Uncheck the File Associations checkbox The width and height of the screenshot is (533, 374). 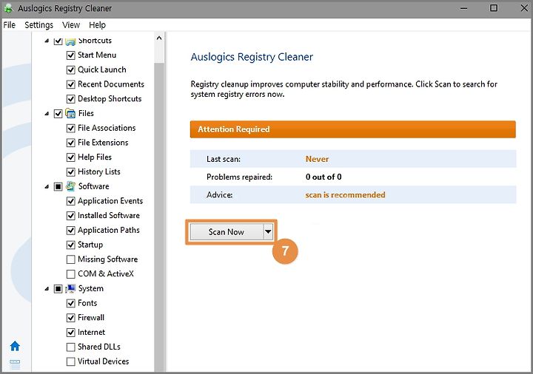(x=71, y=128)
